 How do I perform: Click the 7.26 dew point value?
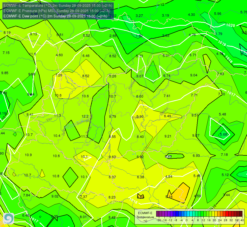[59, 75]
